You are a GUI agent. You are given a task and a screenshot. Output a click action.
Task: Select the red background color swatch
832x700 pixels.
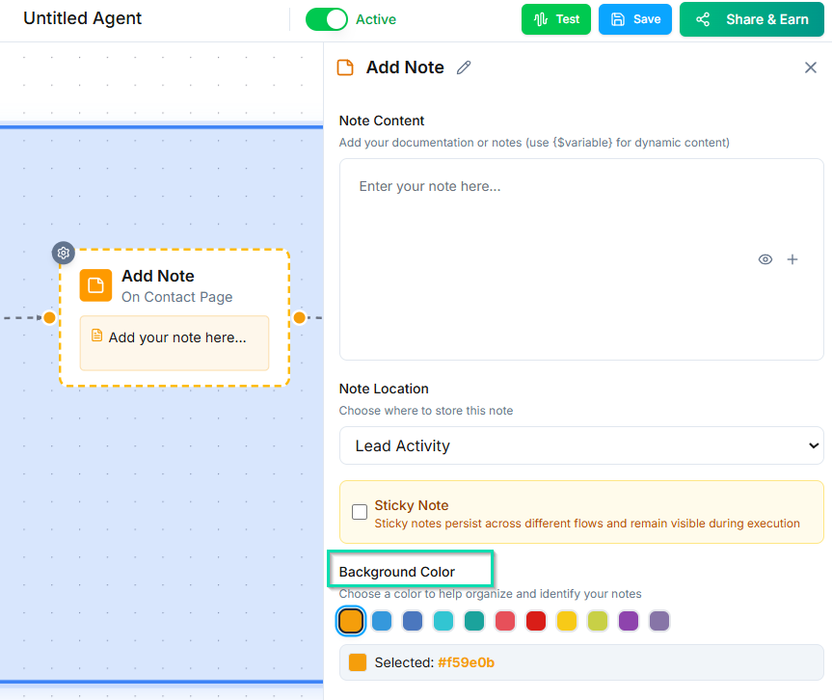click(536, 621)
